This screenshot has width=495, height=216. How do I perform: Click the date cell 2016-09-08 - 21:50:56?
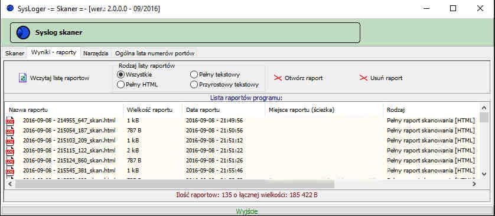click(214, 131)
